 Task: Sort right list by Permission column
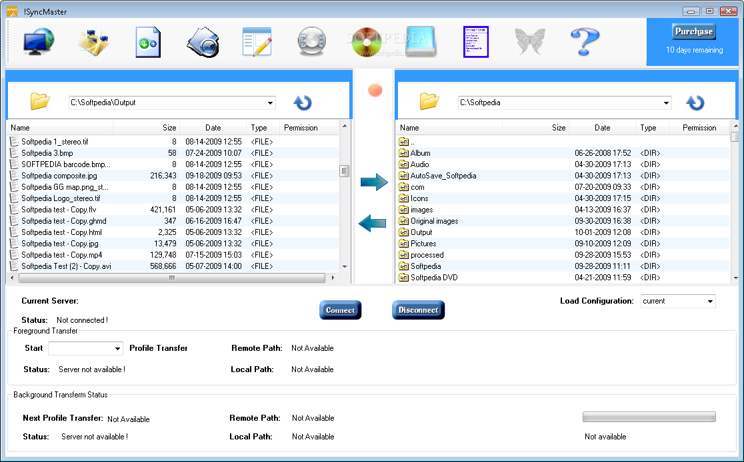click(699, 128)
